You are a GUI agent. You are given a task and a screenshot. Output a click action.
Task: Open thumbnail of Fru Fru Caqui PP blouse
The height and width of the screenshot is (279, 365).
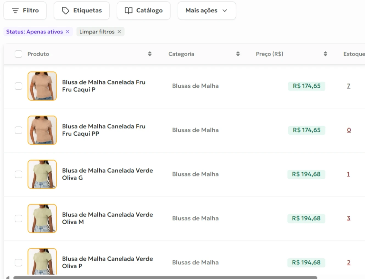point(42,130)
